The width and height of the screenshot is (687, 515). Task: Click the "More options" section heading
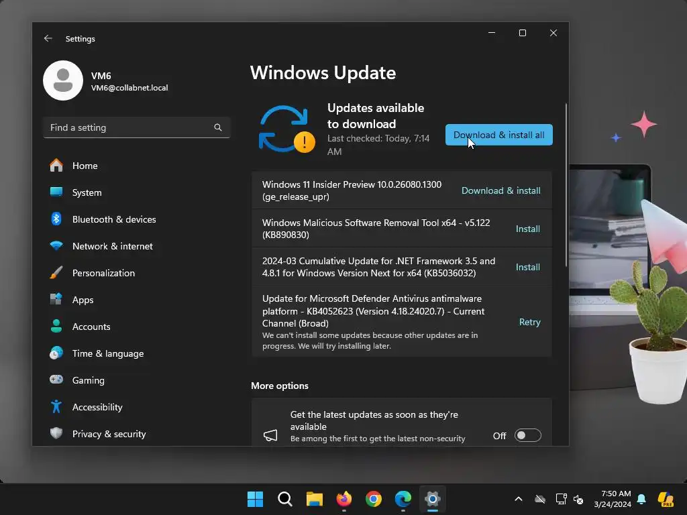click(280, 386)
